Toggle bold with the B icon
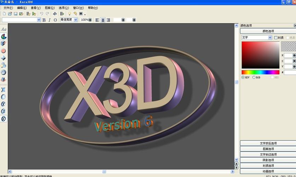This screenshot has width=296, height=177. (44, 20)
